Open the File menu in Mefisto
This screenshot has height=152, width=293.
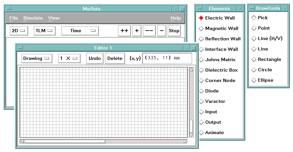point(14,18)
